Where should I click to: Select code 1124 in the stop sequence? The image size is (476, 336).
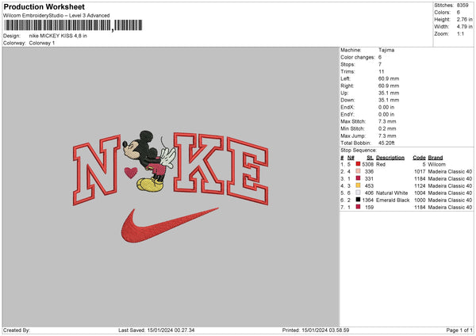pos(420,186)
